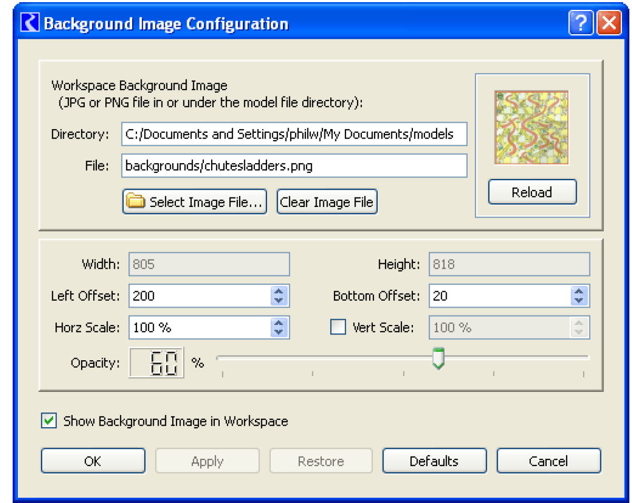Reset values with the Defaults button
The image size is (632, 503).
(434, 461)
